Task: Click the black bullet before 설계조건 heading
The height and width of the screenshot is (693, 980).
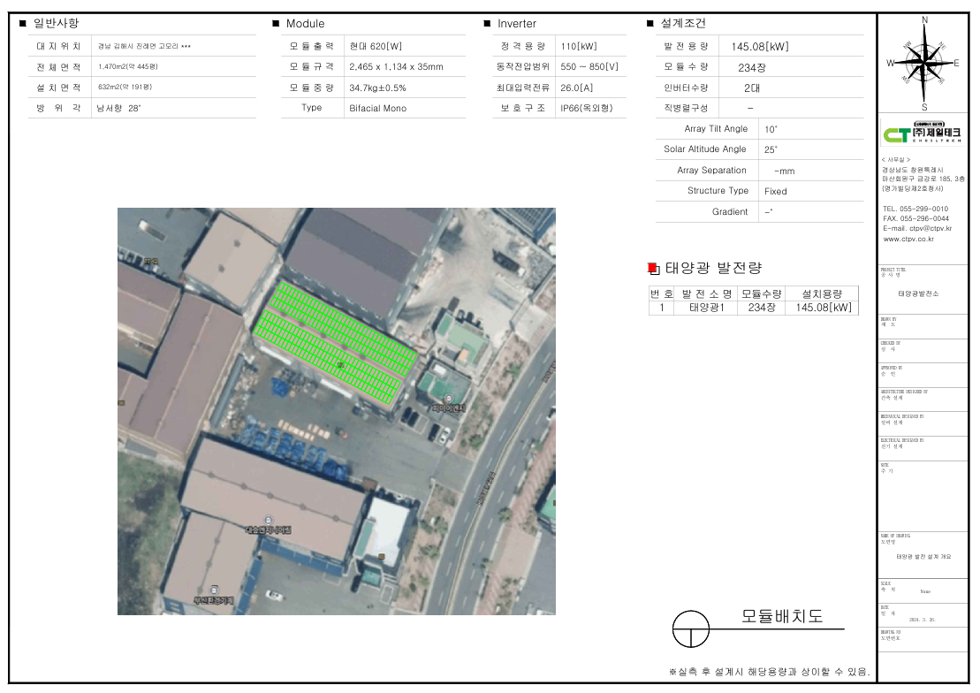Action: (x=650, y=24)
